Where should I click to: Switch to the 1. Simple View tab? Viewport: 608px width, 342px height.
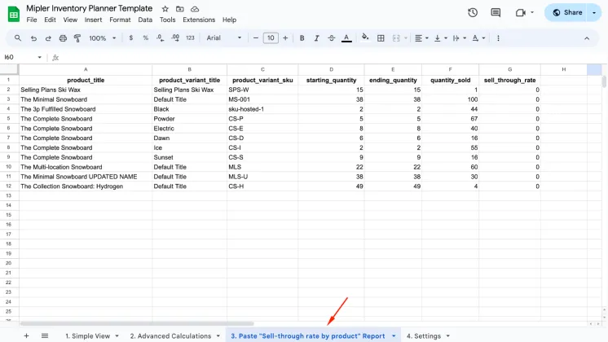(x=88, y=335)
